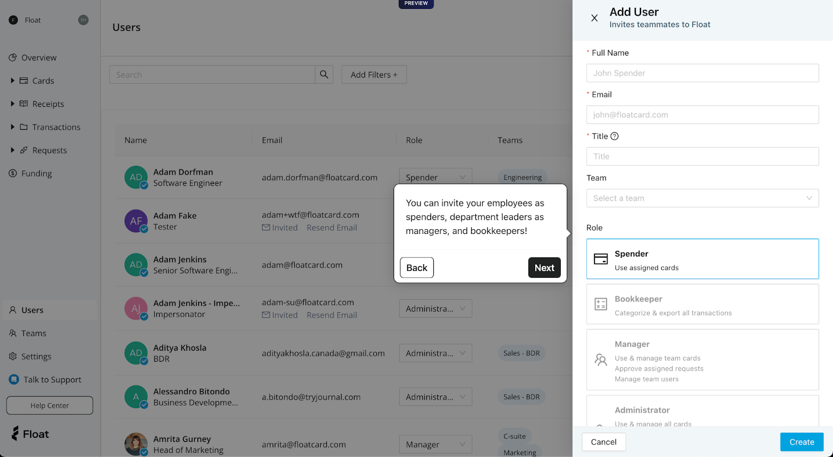The width and height of the screenshot is (833, 457).
Task: Click the envelope icon under adam+wtf@floatcard.com
Action: (x=266, y=227)
